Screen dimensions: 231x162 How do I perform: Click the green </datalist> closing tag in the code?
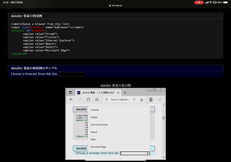(x=19, y=54)
